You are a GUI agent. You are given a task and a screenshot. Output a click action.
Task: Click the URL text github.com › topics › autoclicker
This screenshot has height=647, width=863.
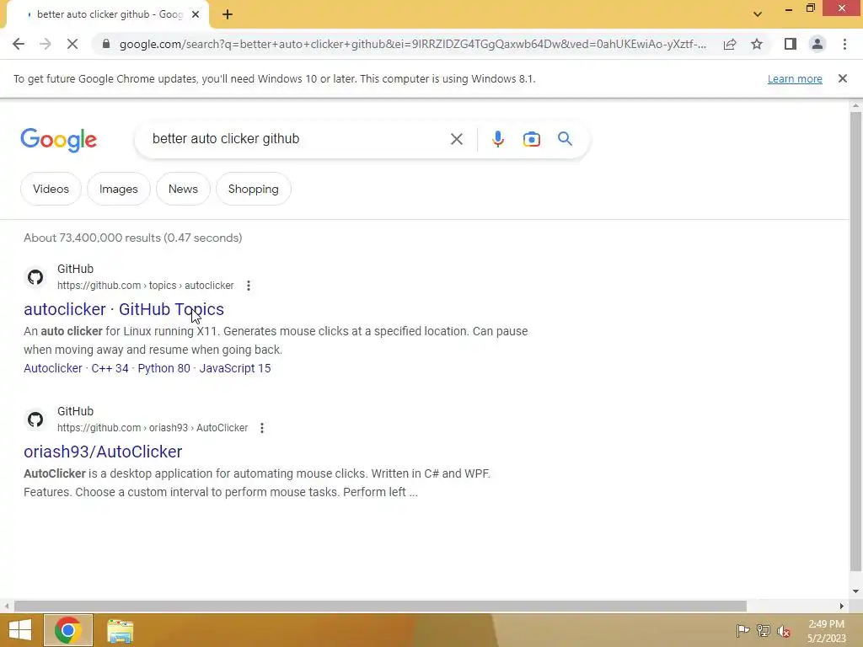tap(145, 286)
